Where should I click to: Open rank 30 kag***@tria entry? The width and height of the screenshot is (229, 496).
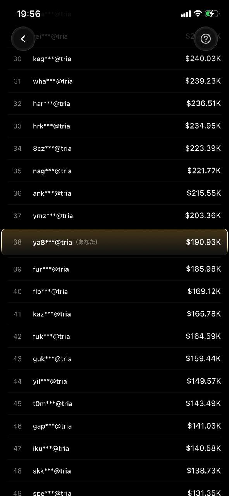[114, 59]
